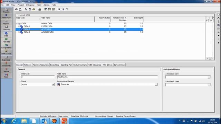Screen dimensions: 221x124
Task: Open the Activities view in sidebar
Action: point(6,40)
